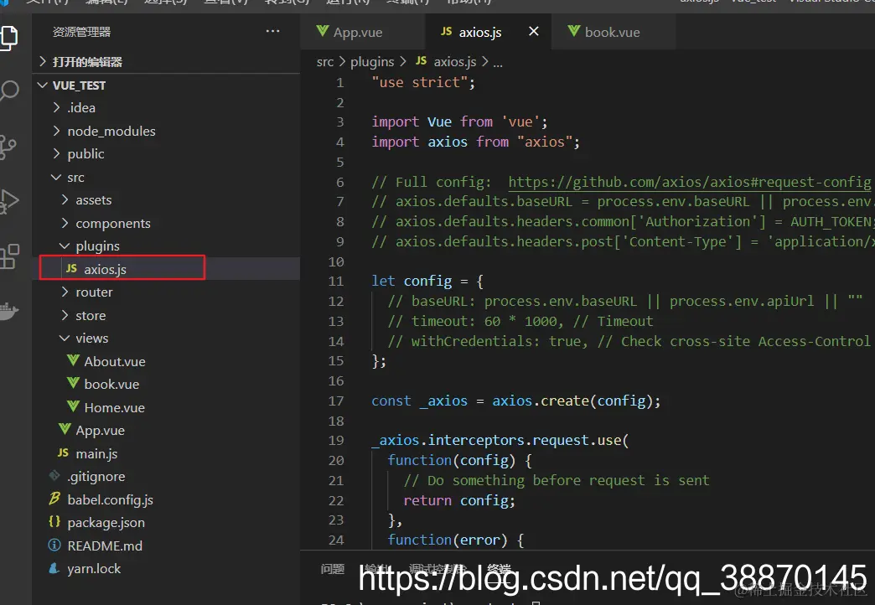Image resolution: width=875 pixels, height=605 pixels.
Task: Open README.md in the file tree
Action: click(168, 546)
